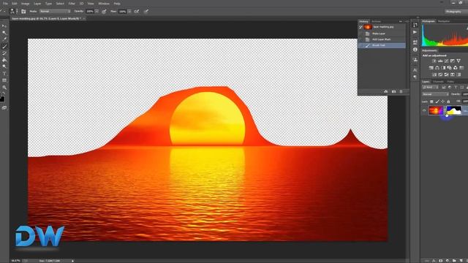Switch to the Navigator tab
This screenshot has height=263, width=468.
[444, 21]
